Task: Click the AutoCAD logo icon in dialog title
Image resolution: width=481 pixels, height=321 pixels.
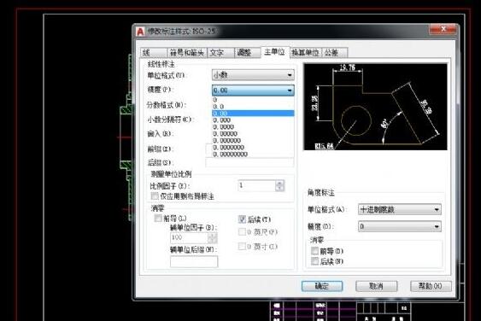Action: tap(140, 32)
